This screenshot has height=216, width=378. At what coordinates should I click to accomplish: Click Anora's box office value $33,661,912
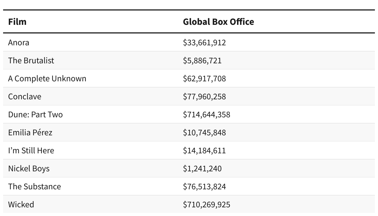[x=204, y=43]
